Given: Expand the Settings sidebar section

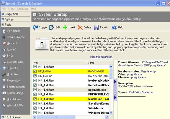Looking at the screenshot, I should tap(3, 19).
